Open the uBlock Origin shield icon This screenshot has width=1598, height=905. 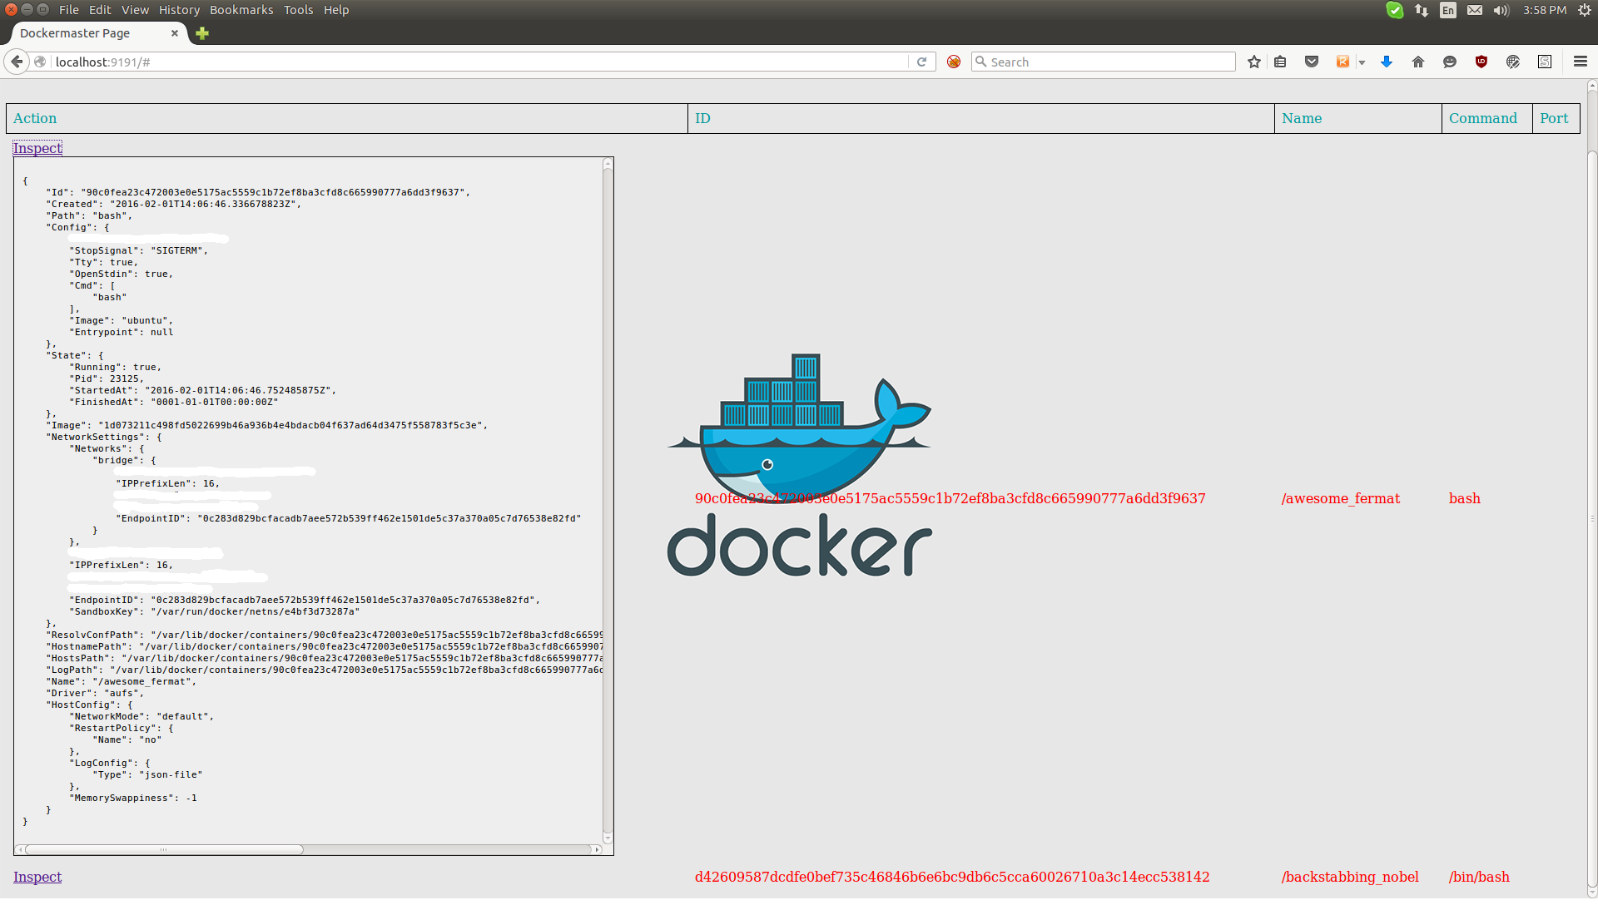[1481, 62]
